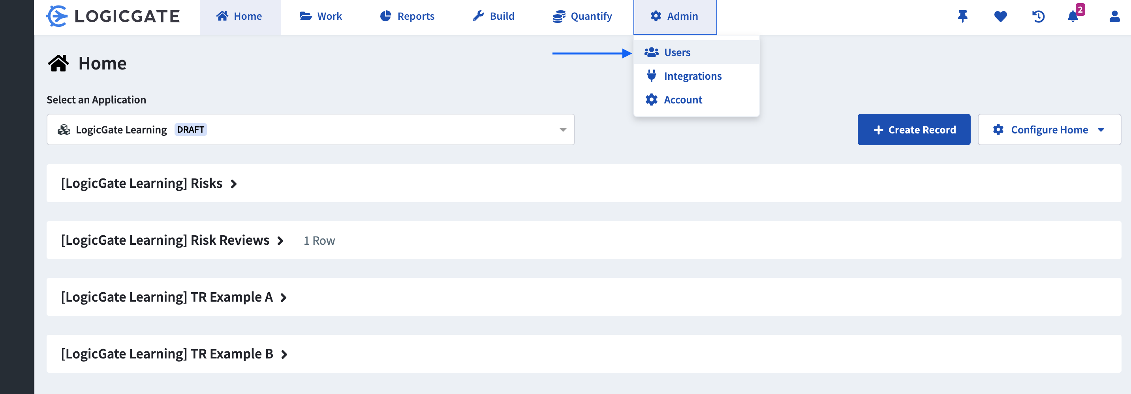Image resolution: width=1131 pixels, height=394 pixels.
Task: Expand TR Example B section
Action: click(x=284, y=355)
